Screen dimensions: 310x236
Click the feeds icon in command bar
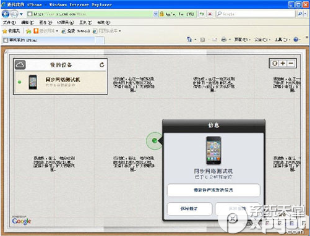point(202,40)
